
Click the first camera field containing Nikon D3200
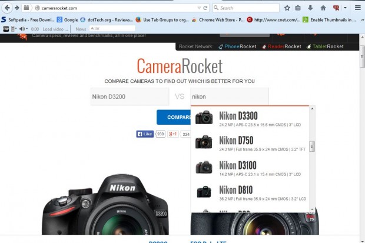(130, 96)
